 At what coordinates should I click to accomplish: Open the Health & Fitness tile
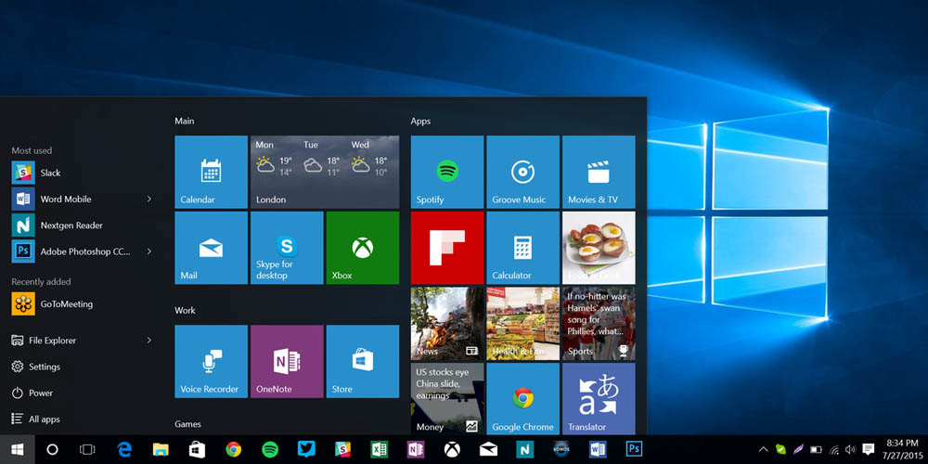(522, 323)
